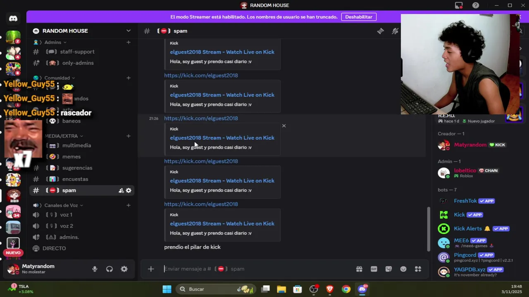
Task: Open File Explorer from taskbar
Action: pyautogui.click(x=281, y=289)
